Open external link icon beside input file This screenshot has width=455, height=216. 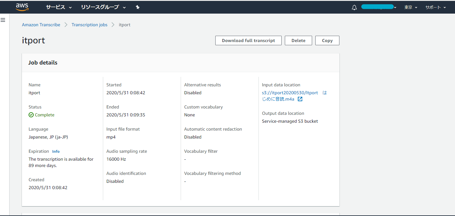click(300, 99)
